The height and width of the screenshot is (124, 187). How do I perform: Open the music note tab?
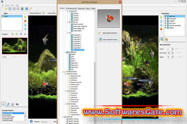coord(8,104)
